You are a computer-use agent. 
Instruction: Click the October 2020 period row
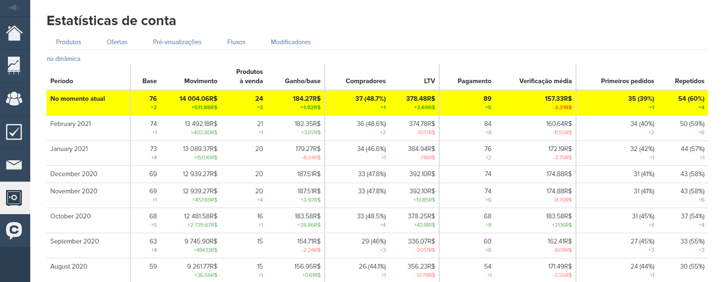pos(70,216)
